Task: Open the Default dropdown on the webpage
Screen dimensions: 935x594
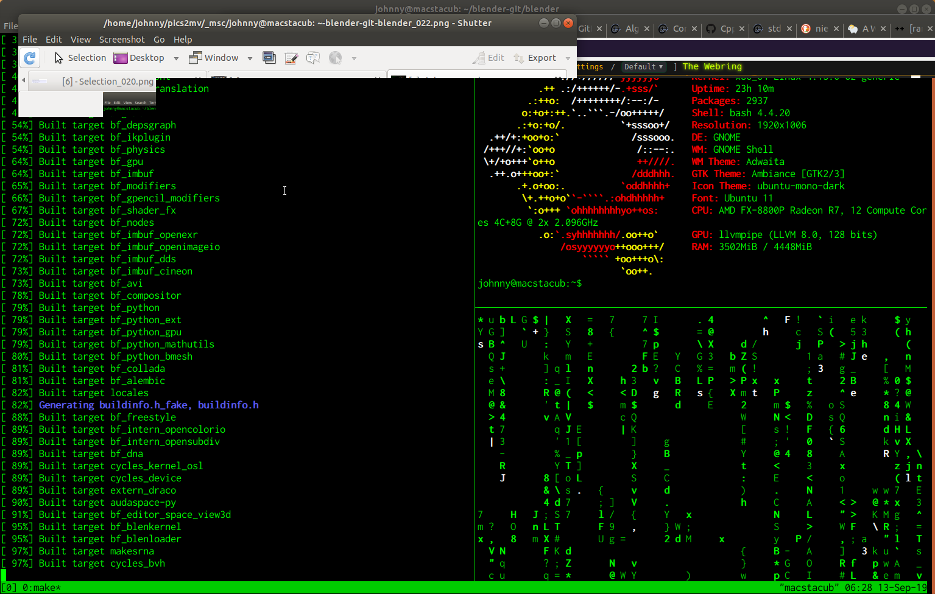Action: coord(643,67)
